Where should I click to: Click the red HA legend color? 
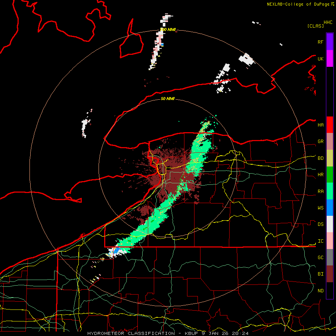click(x=330, y=125)
